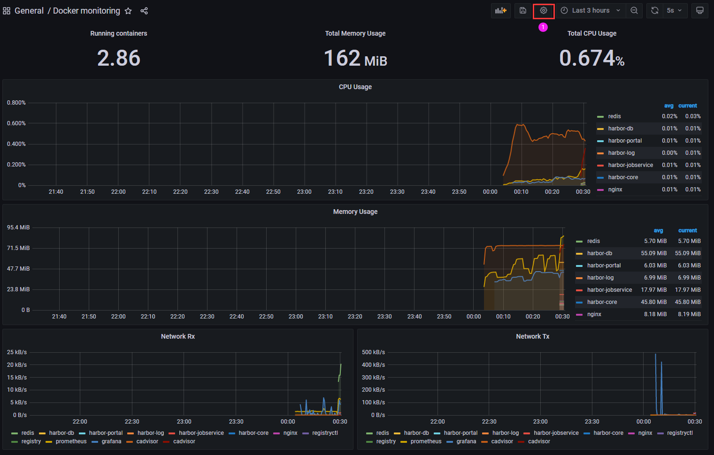The height and width of the screenshot is (455, 714).
Task: Open the CPU Usage panel title menu
Action: click(x=355, y=87)
